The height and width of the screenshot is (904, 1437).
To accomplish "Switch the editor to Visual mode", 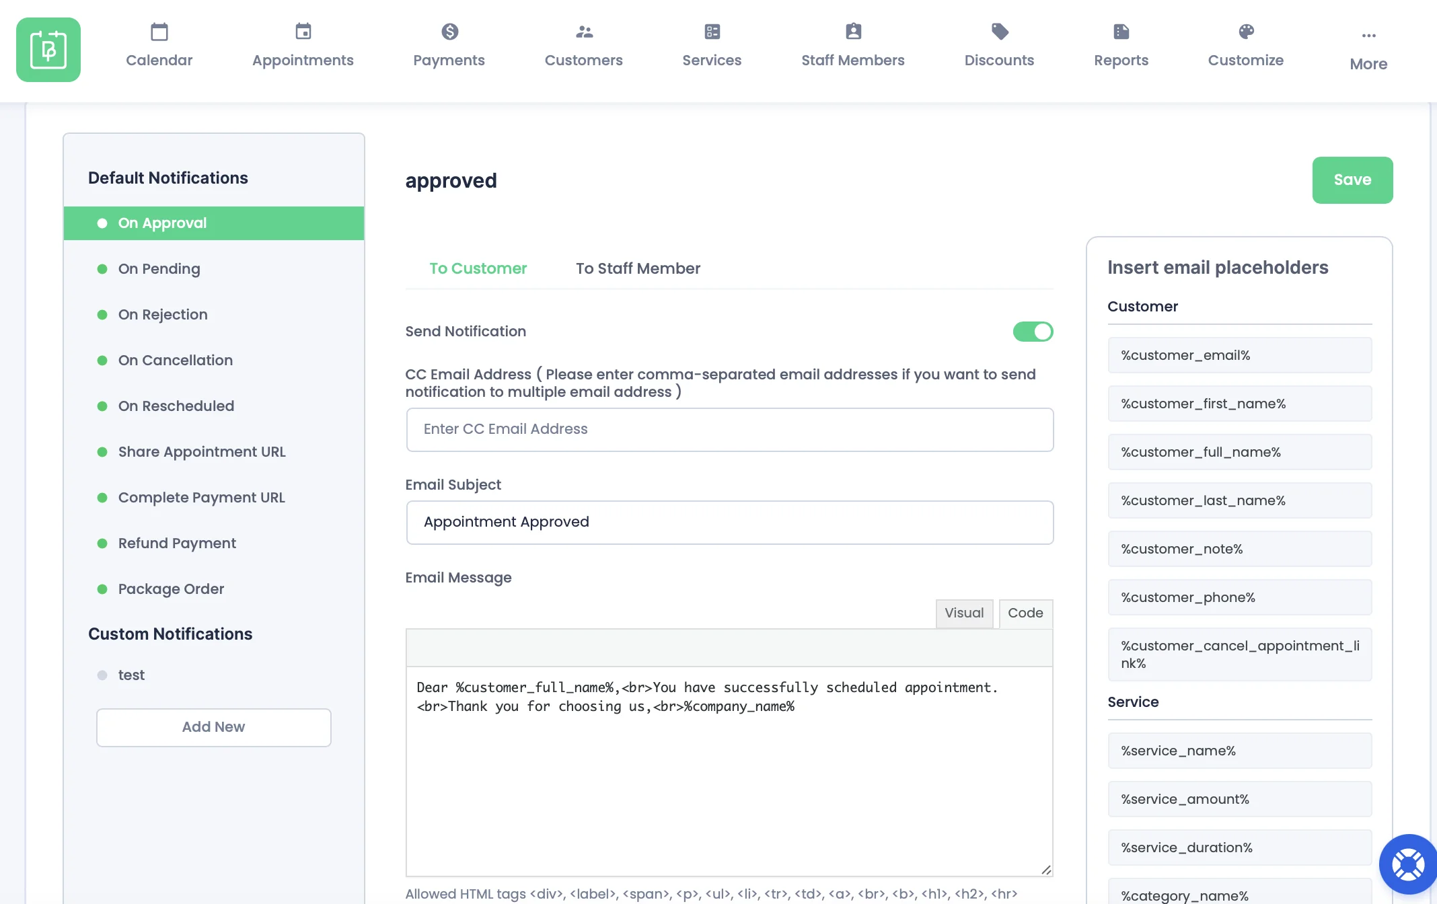I will click(x=963, y=613).
